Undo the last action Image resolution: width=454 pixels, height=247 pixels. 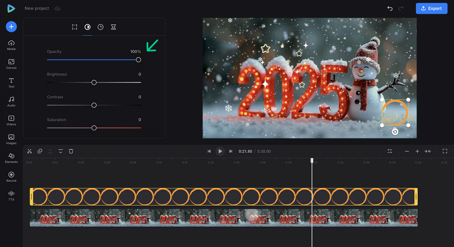[390, 9]
